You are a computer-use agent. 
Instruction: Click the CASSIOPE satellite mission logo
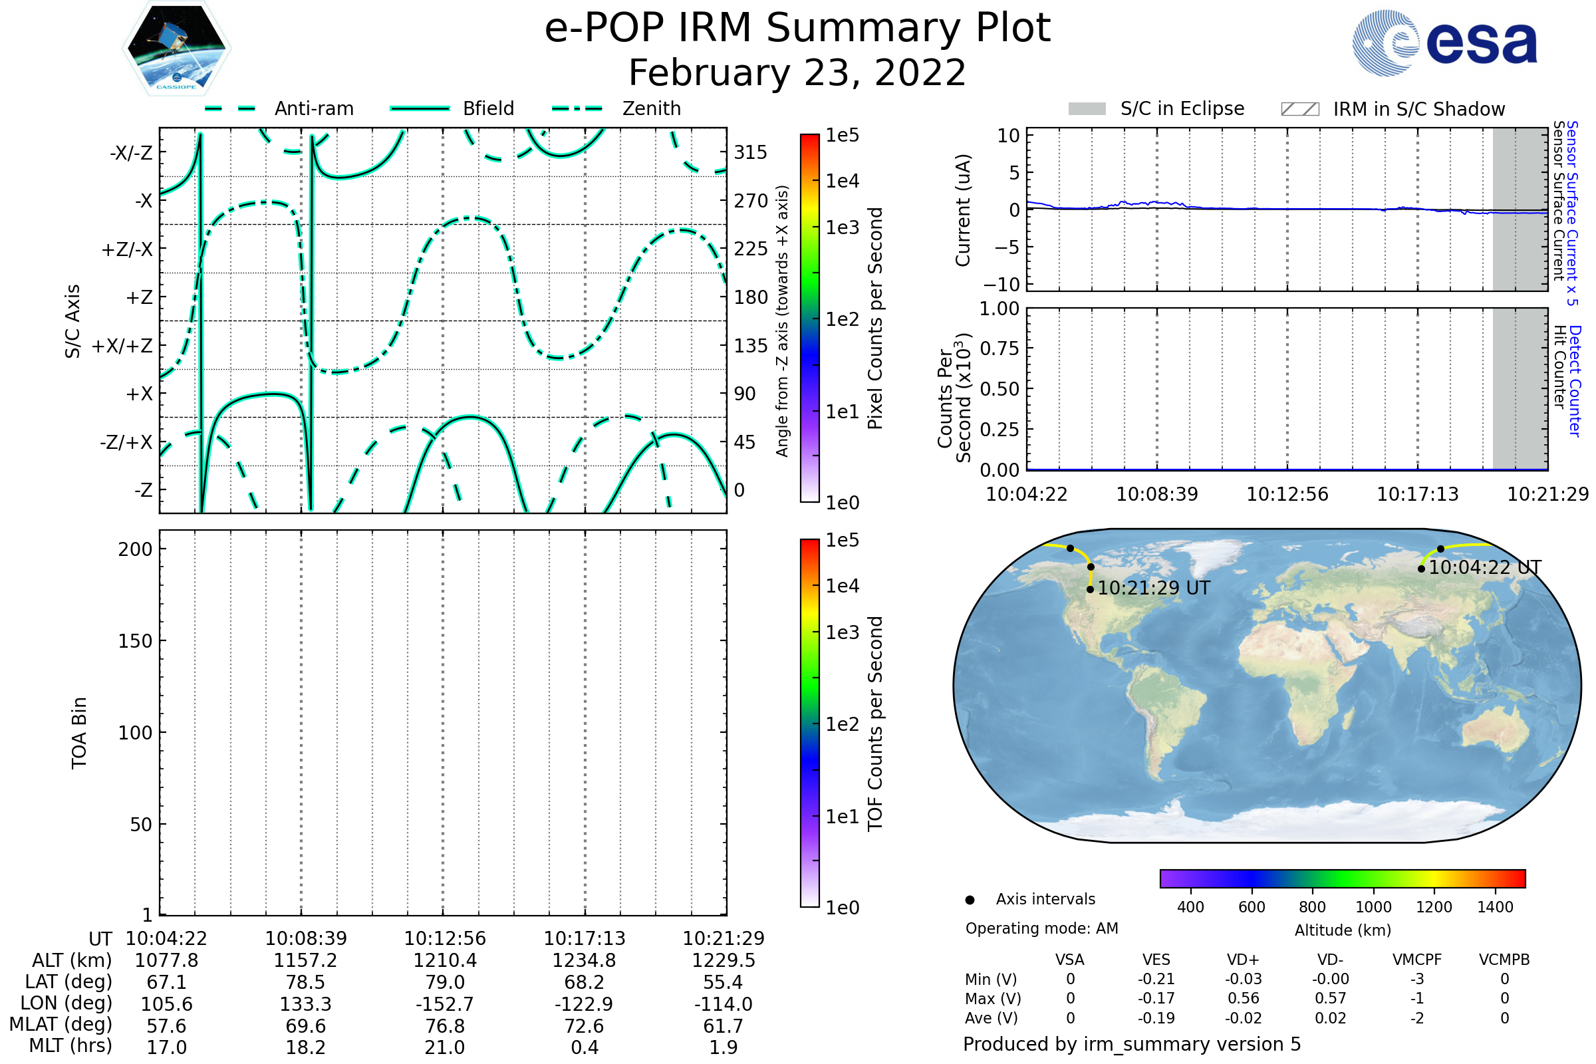(x=176, y=49)
